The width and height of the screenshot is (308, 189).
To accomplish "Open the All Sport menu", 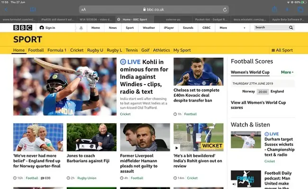I will (282, 50).
